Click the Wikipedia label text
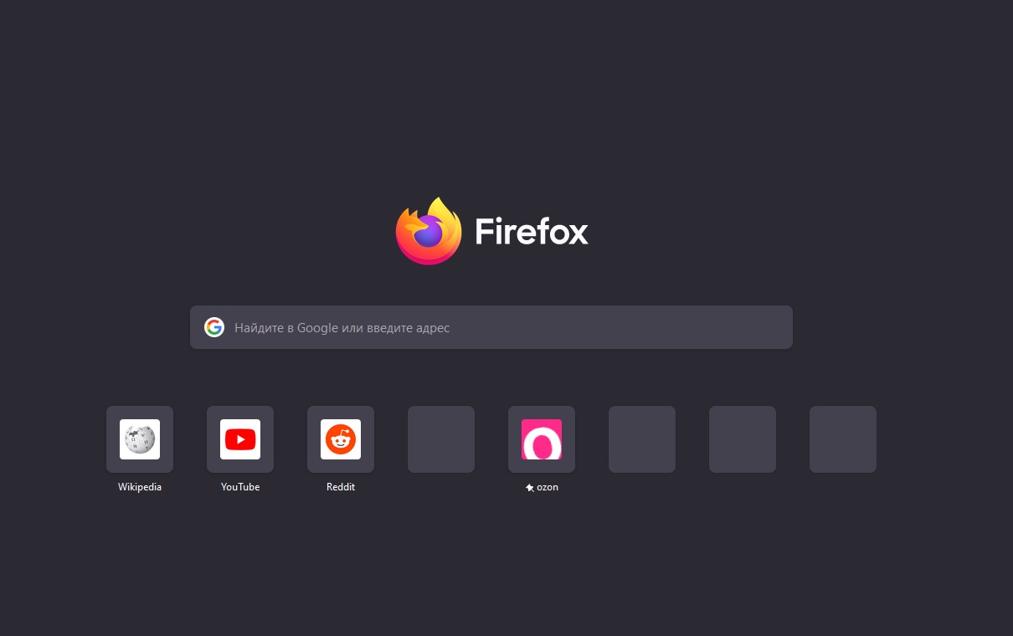 tap(140, 487)
